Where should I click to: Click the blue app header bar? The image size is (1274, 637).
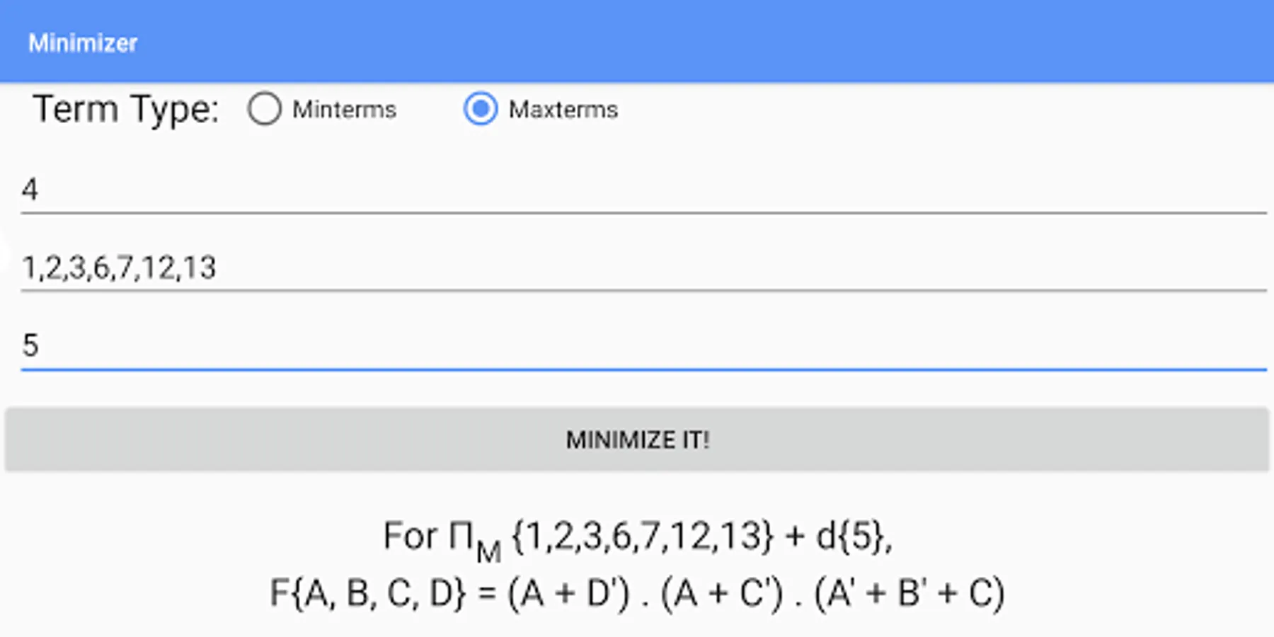pos(708,41)
